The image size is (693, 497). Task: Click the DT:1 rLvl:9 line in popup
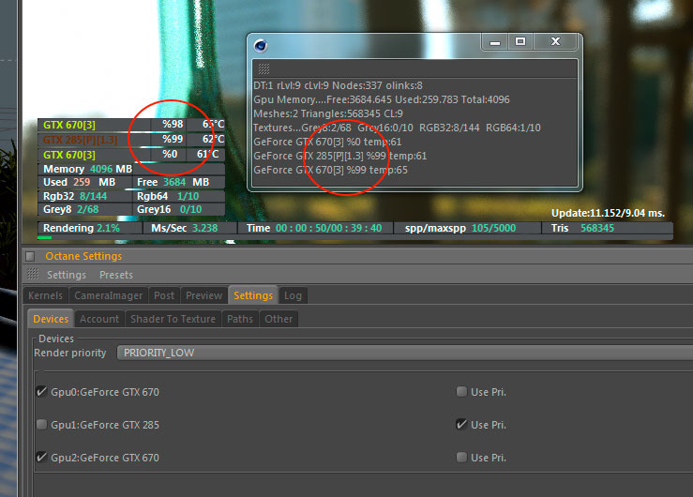coord(338,85)
